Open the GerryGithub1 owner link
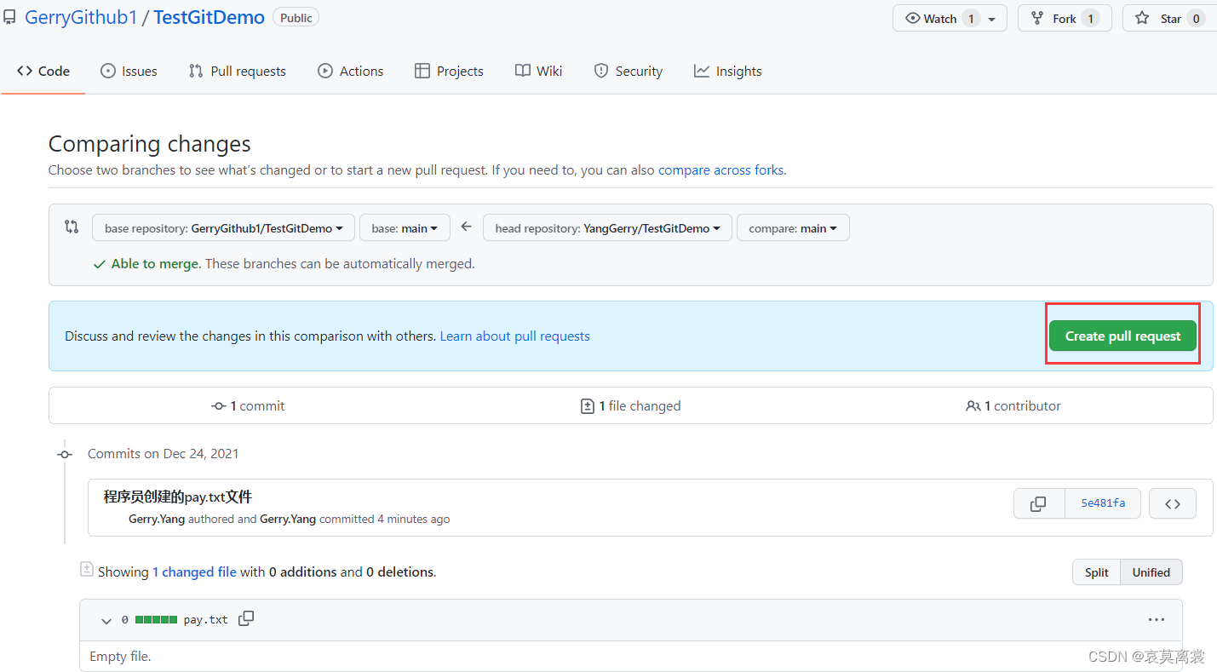The image size is (1217, 672). click(x=81, y=17)
